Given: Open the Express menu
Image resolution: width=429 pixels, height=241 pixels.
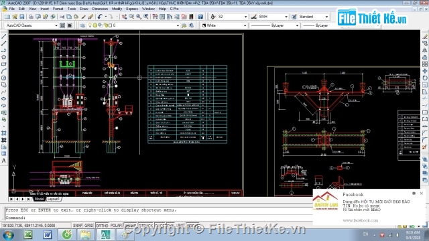Looking at the screenshot, I should click(132, 9).
